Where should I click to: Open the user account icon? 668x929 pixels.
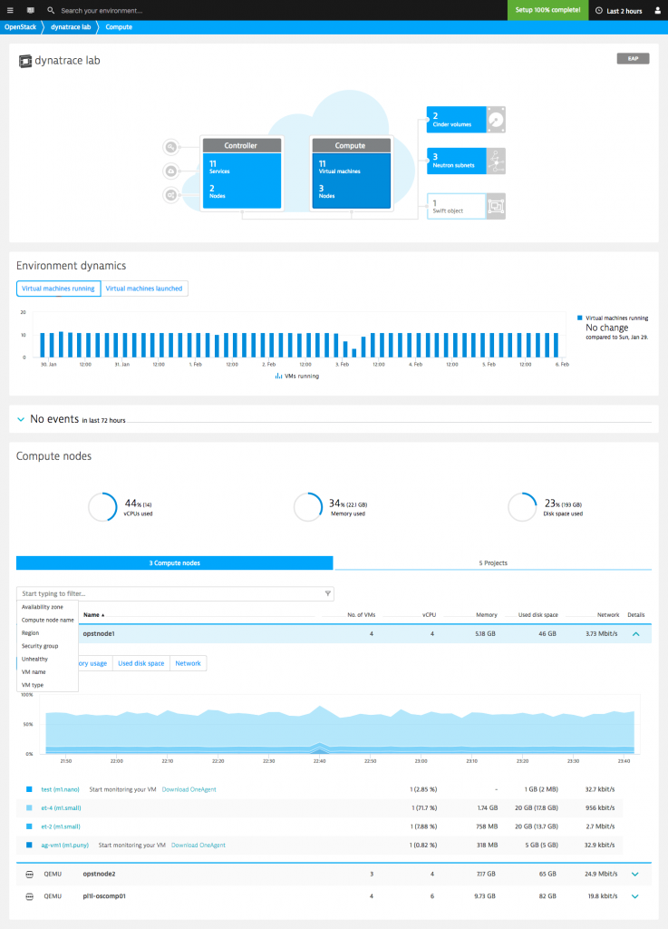(x=657, y=10)
